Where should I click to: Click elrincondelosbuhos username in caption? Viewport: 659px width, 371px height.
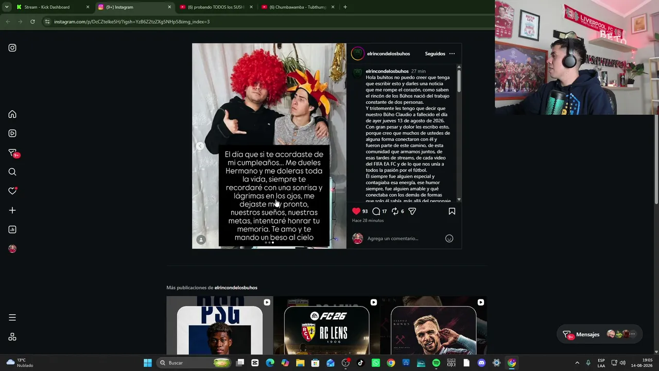tap(387, 71)
